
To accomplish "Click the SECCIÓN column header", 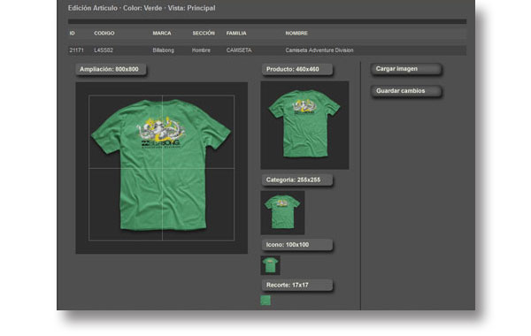I will point(204,34).
